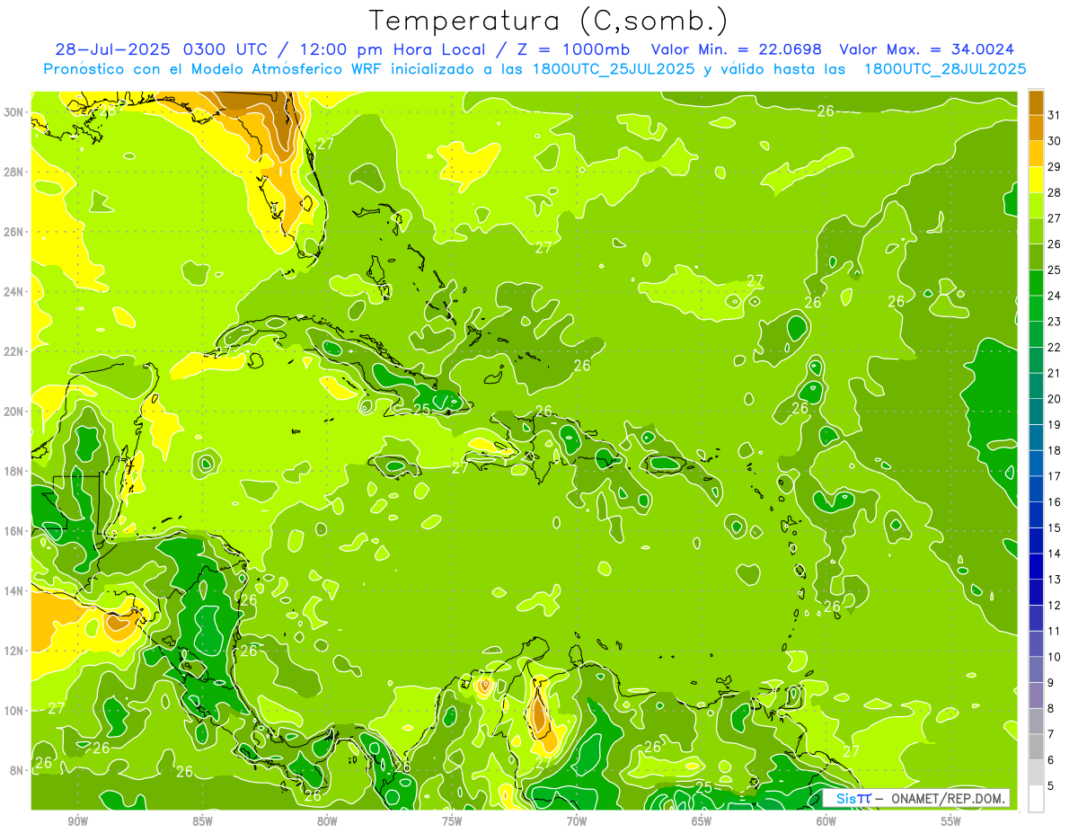Image resolution: width=1078 pixels, height=833 pixels.
Task: Click legend value 11 on the color bar
Action: coord(1055,631)
